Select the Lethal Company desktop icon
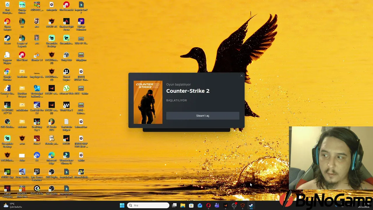 (7, 192)
